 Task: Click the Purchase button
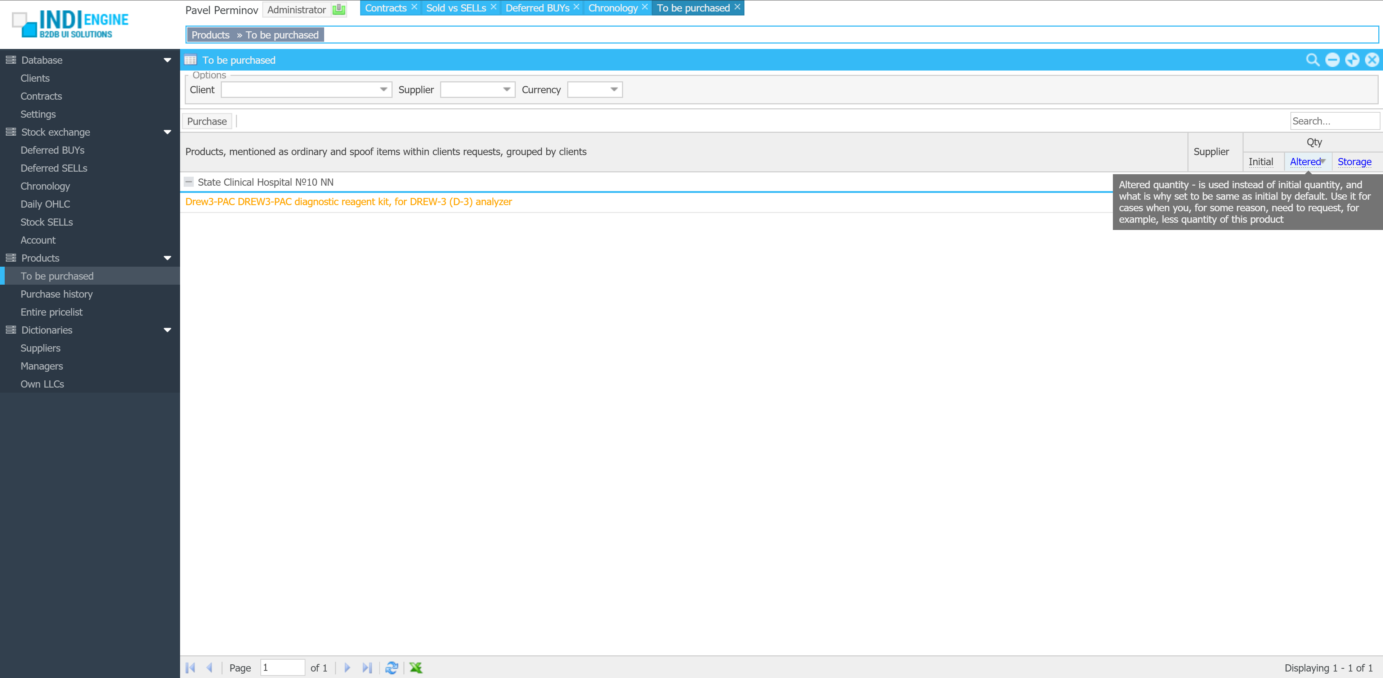pyautogui.click(x=207, y=121)
